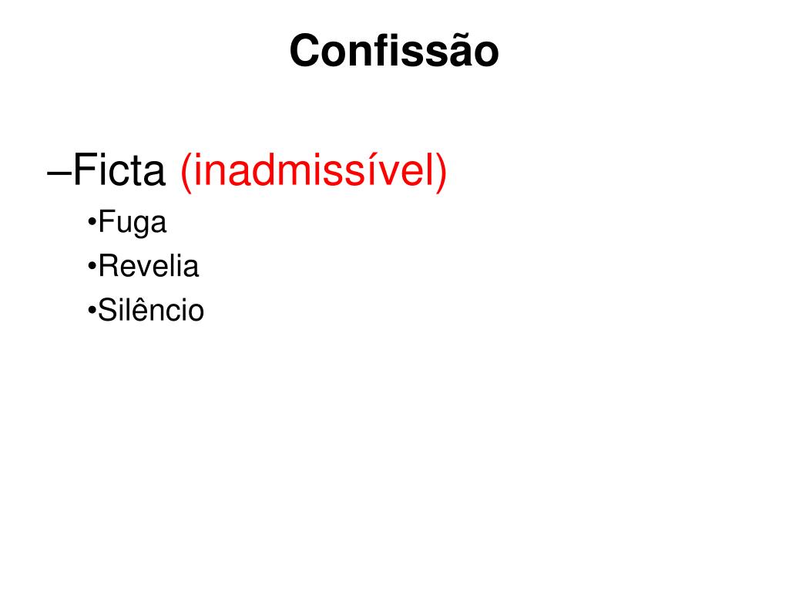Click the red opening parenthesis
Screen dimensions: 789x592
[x=186, y=173]
